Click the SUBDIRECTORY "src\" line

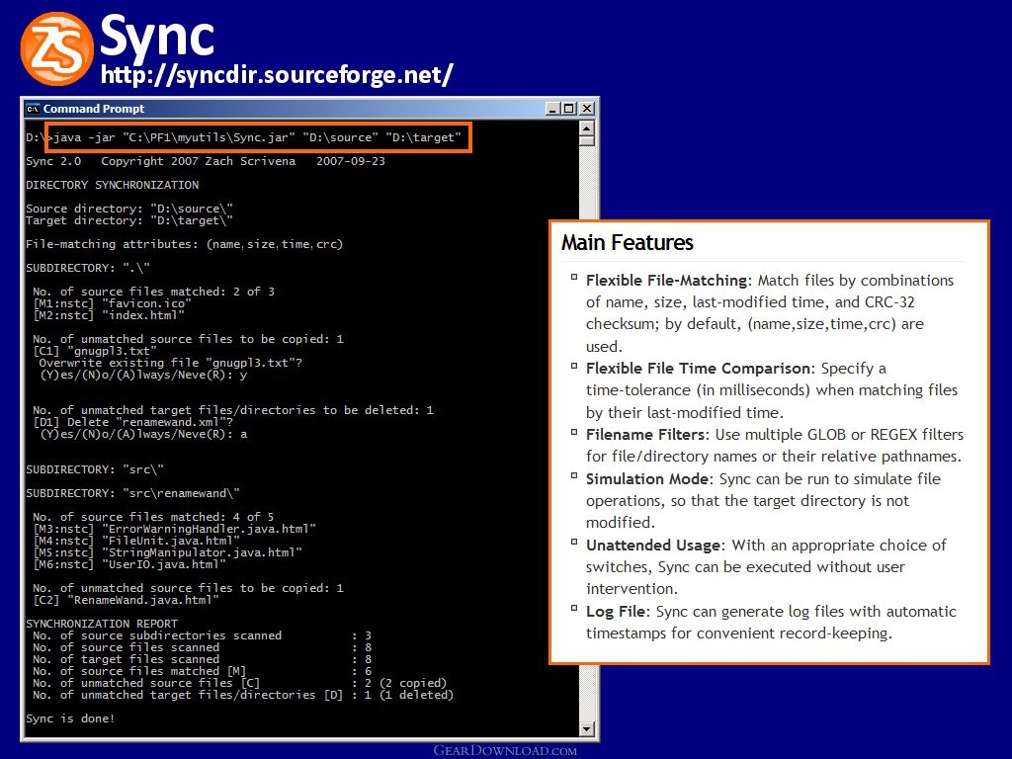click(x=95, y=469)
